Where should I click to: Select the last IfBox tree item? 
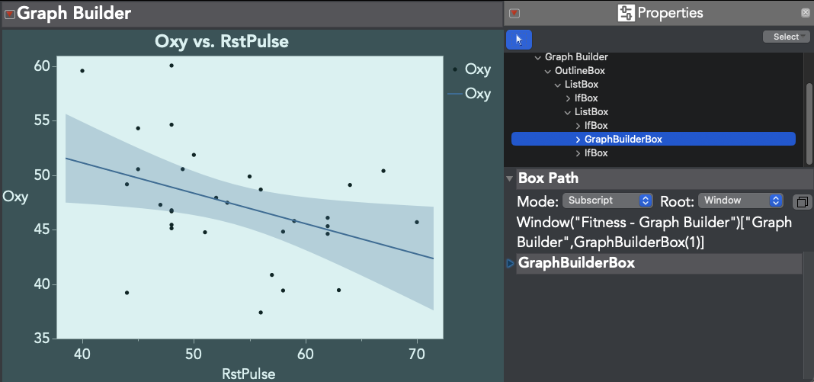pos(595,153)
